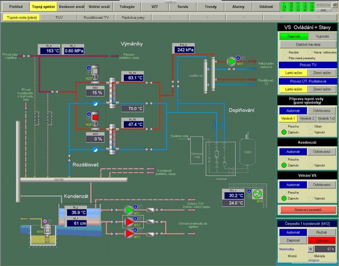Click red Vypnout for pump M12
The image size is (339, 266).
(322, 240)
